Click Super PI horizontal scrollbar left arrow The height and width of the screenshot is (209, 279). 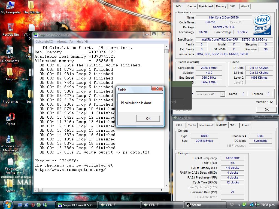[36, 190]
